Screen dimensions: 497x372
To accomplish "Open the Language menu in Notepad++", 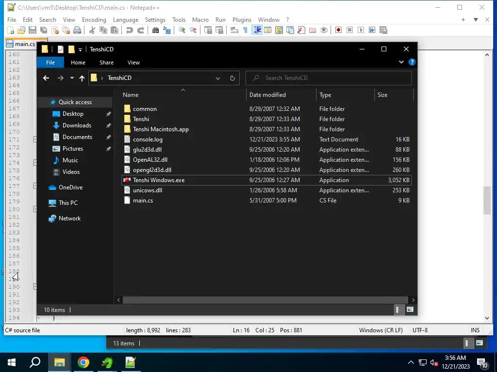I will coord(126,19).
